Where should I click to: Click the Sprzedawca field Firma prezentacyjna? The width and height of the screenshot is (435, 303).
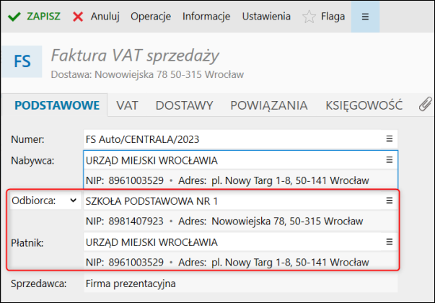[x=240, y=284]
